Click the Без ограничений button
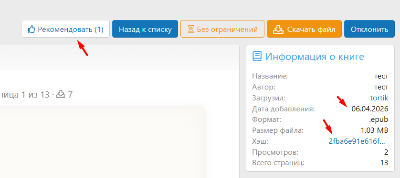This screenshot has height=178, width=400. click(222, 29)
